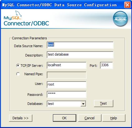Open Help for the ODBC configuration
This screenshot has height=128, width=132.
(114, 118)
